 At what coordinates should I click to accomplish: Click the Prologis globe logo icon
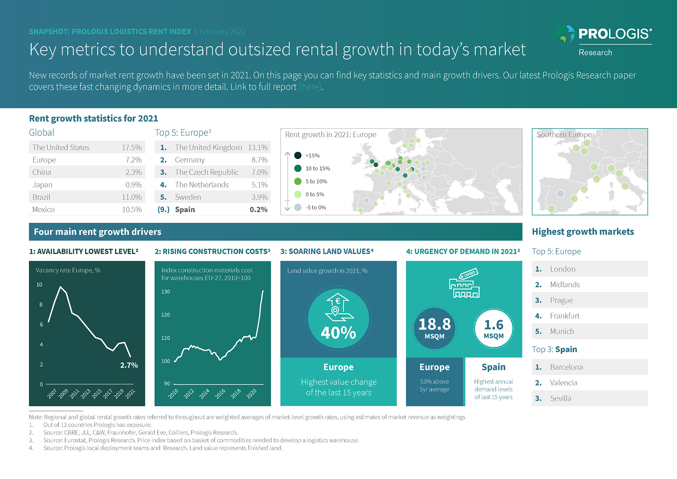click(x=566, y=34)
